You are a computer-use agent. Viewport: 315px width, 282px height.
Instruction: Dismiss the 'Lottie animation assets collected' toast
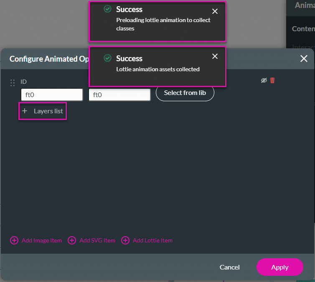tap(215, 56)
